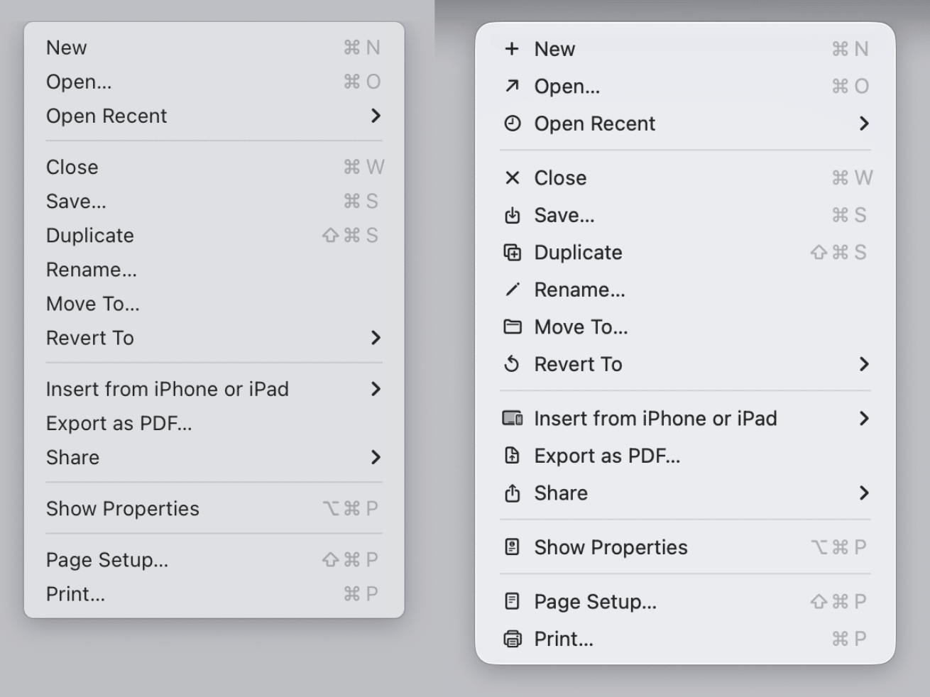
Task: Click the plus icon beside New
Action: tap(512, 49)
